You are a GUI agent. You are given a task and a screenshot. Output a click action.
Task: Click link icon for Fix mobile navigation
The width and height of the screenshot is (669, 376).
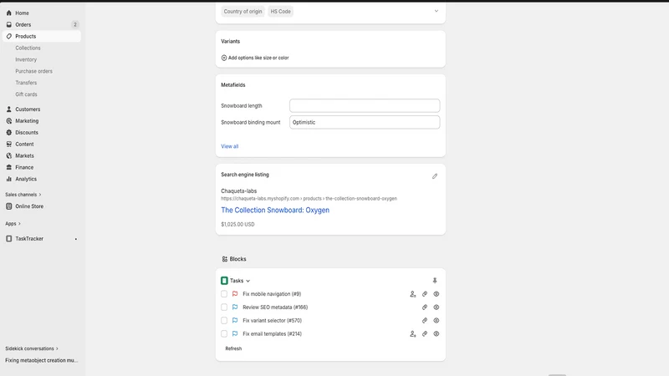[x=425, y=294]
